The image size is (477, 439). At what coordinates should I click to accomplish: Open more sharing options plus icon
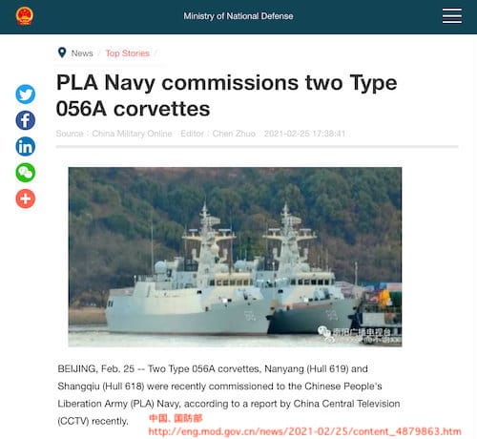[x=26, y=199]
